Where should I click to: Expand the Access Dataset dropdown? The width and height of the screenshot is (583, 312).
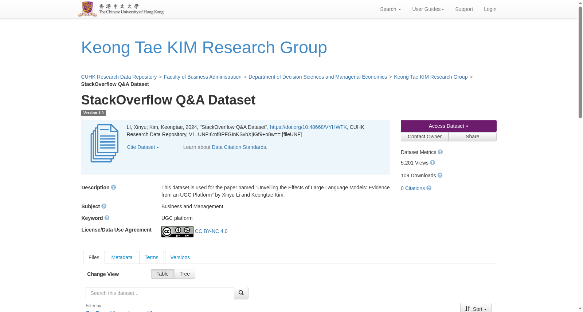pyautogui.click(x=449, y=126)
